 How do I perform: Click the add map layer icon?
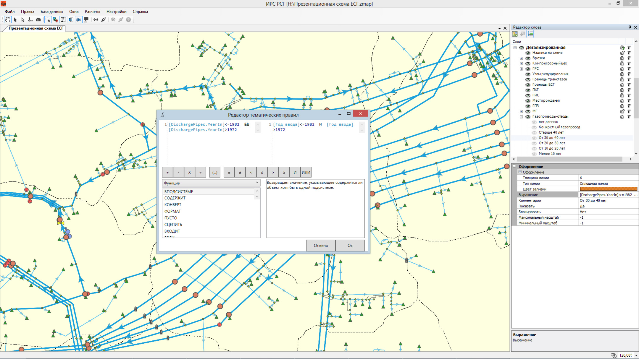[515, 34]
